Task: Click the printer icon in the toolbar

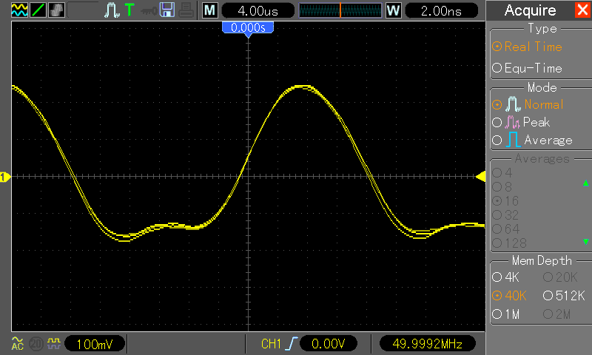Action: tap(186, 10)
